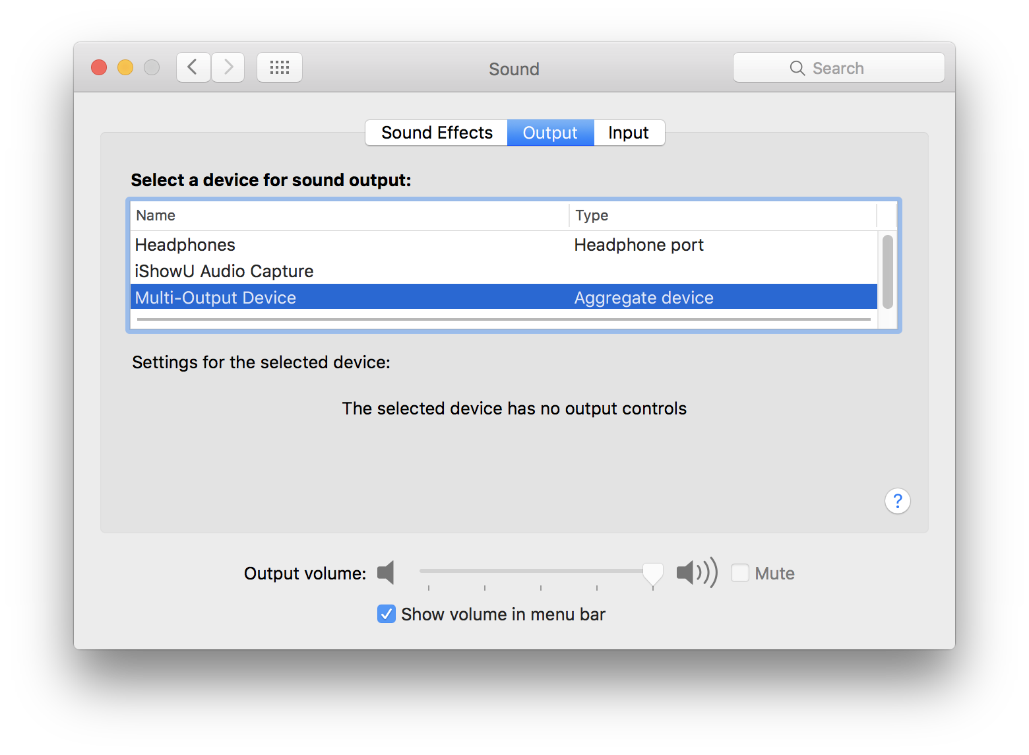
Task: Click the loud volume speaker icon
Action: 696,573
